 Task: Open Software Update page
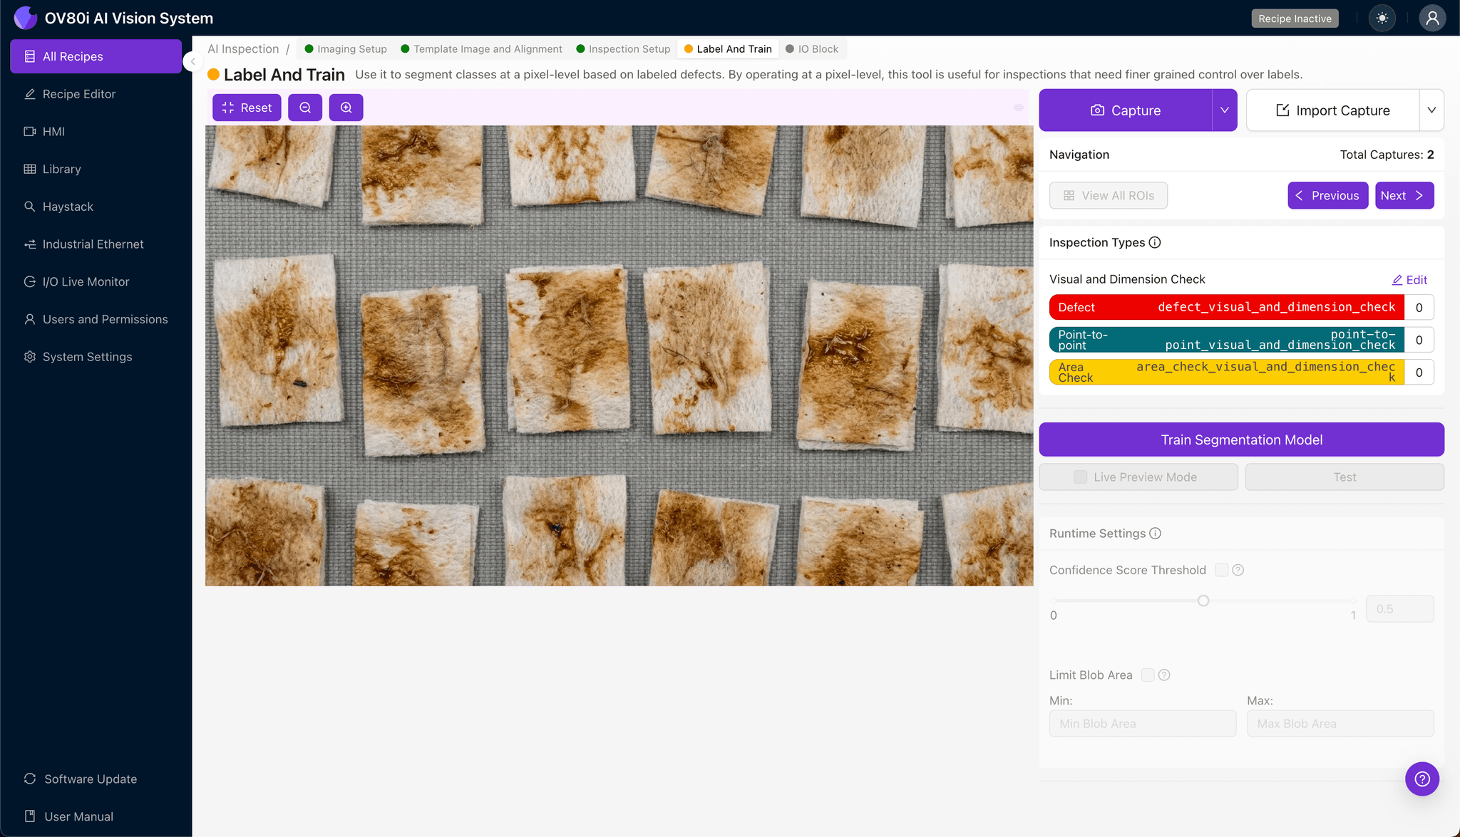(96, 779)
